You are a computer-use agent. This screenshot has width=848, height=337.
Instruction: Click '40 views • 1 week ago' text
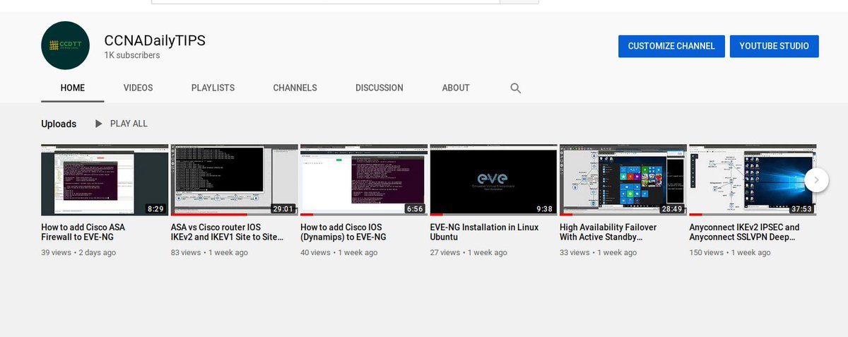338,252
